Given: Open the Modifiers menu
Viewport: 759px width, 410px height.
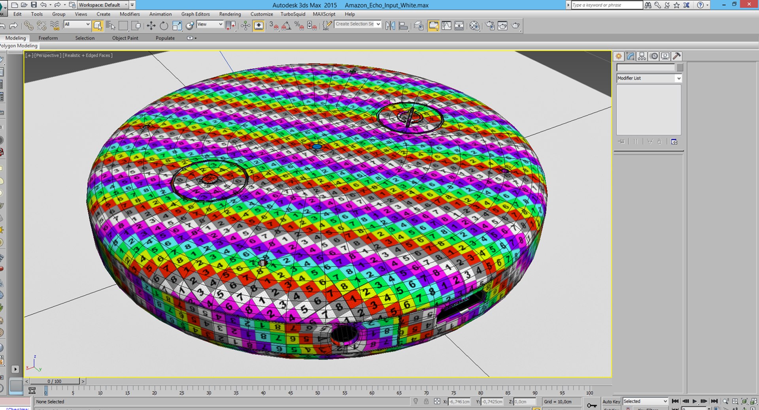Looking at the screenshot, I should (x=130, y=14).
